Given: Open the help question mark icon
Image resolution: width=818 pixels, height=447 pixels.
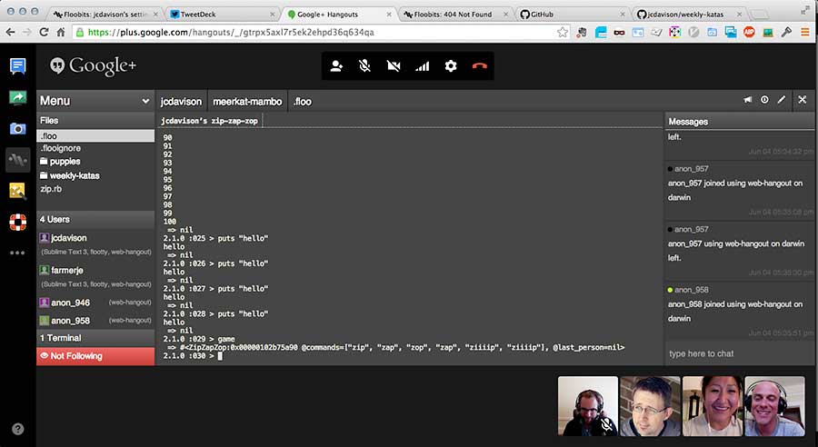Looking at the screenshot, I should (x=17, y=428).
